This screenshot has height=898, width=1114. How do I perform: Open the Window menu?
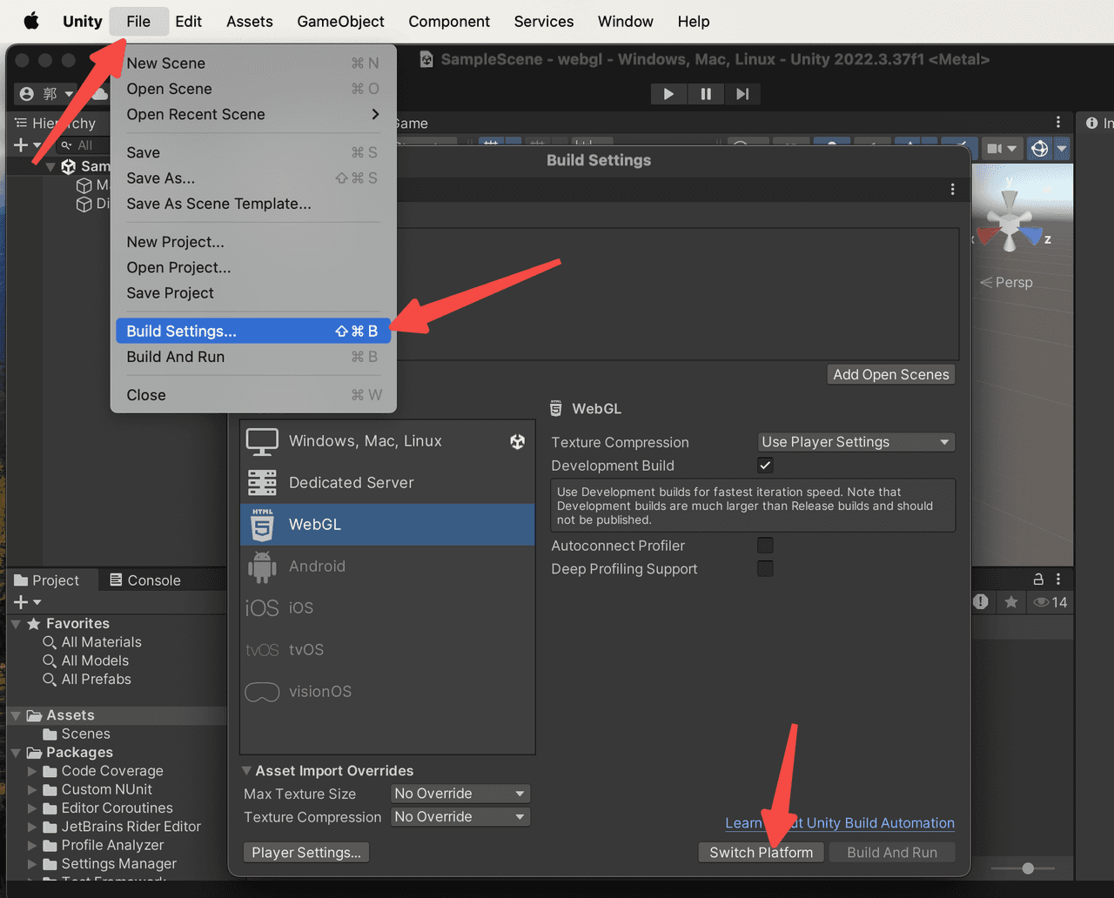click(x=625, y=21)
